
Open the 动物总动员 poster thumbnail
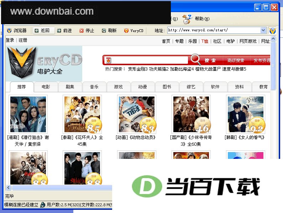(x=137, y=114)
